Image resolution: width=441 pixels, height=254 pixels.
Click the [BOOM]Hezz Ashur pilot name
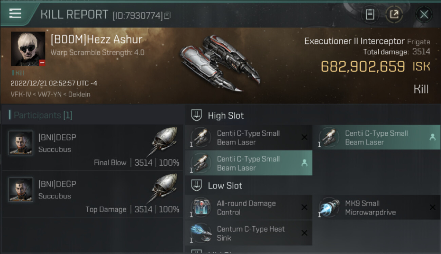click(96, 40)
